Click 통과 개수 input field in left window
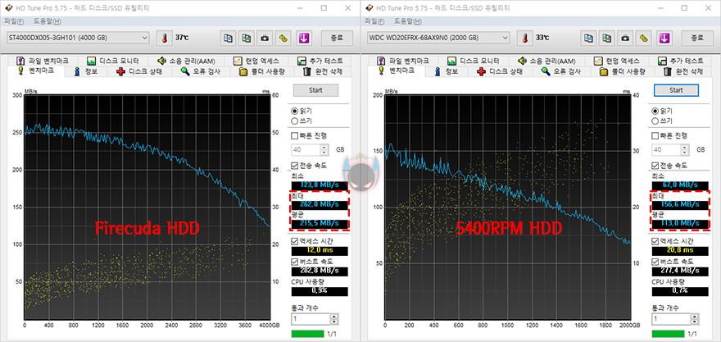 point(311,319)
